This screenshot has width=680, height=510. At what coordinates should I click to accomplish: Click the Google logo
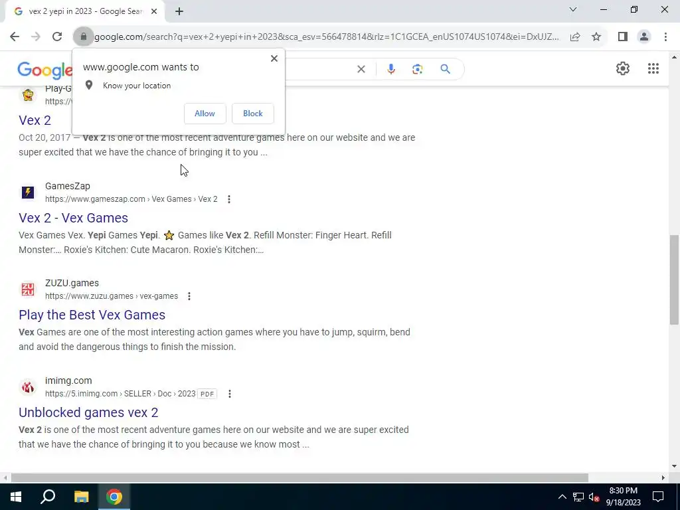(x=44, y=70)
